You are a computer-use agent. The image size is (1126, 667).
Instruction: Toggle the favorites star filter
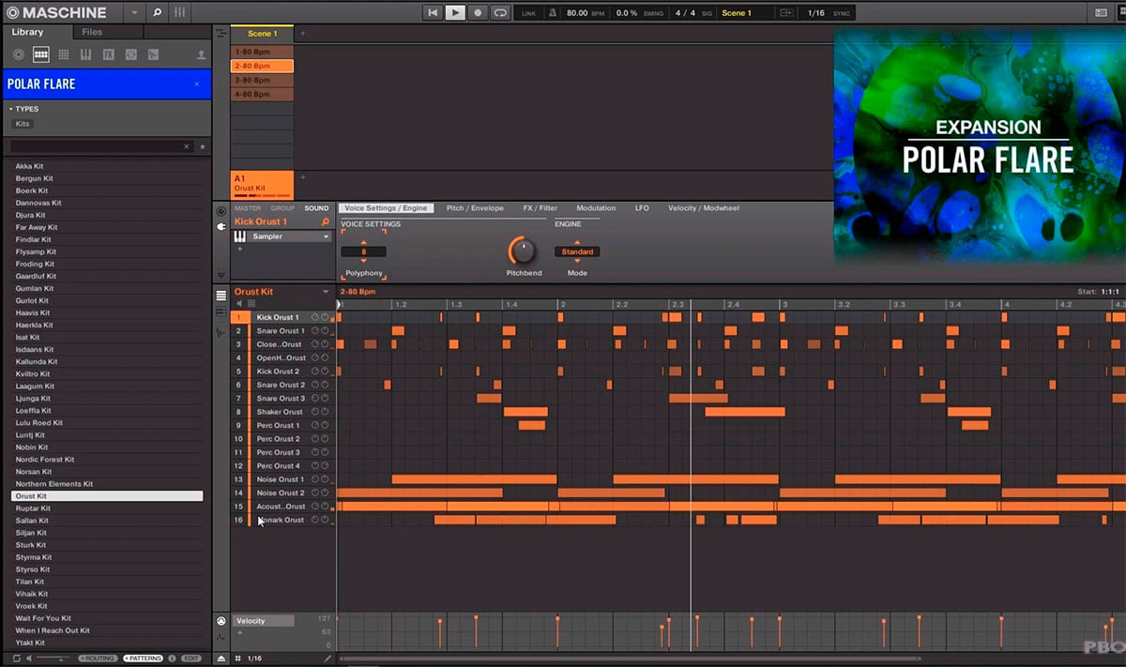(x=202, y=146)
